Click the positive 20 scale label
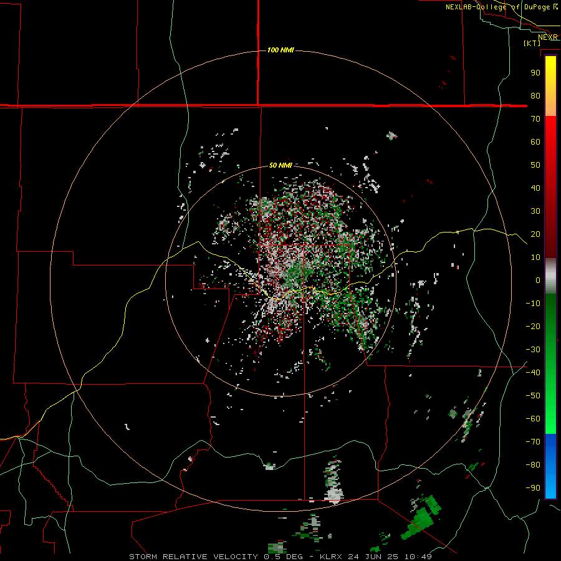561x561 pixels. [x=535, y=234]
